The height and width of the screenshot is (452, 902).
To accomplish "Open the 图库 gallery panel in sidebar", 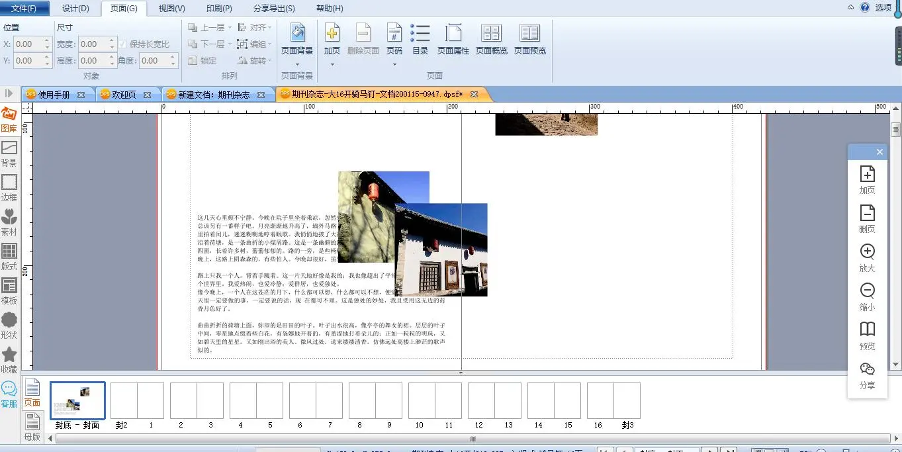I will pos(9,120).
